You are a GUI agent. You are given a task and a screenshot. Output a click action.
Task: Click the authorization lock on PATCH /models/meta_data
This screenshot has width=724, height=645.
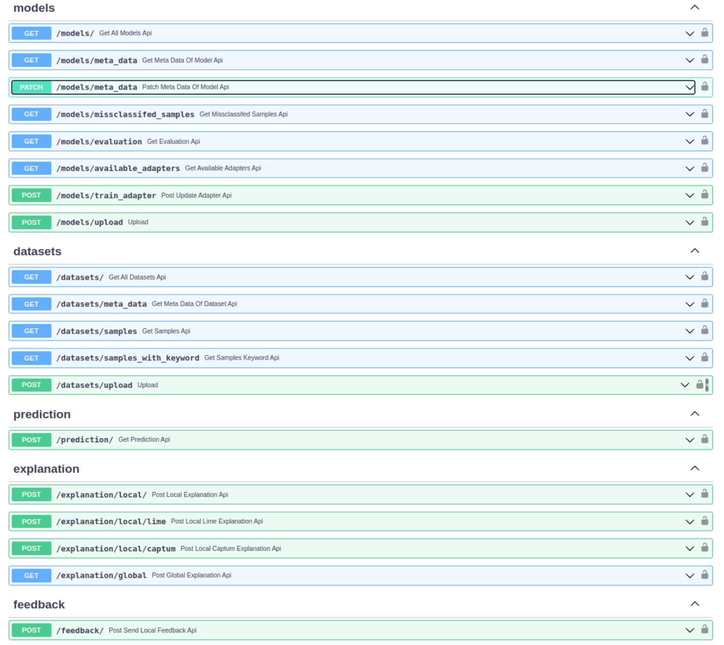(x=704, y=86)
